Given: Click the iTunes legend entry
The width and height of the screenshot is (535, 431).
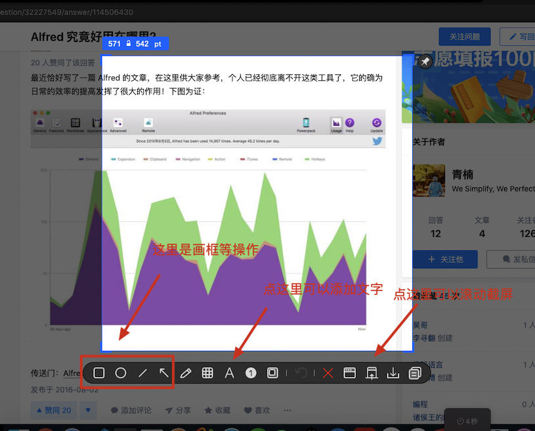Looking at the screenshot, I should [x=249, y=159].
